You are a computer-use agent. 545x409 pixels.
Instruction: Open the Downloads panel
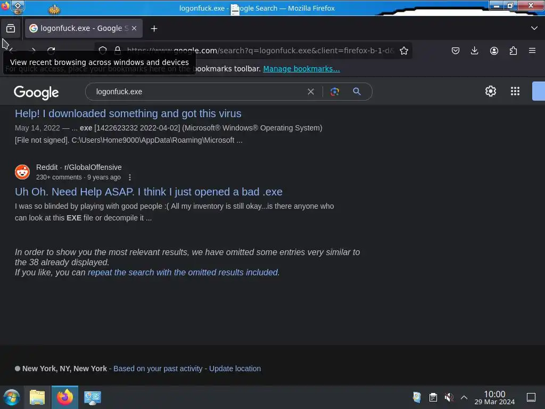(x=474, y=51)
